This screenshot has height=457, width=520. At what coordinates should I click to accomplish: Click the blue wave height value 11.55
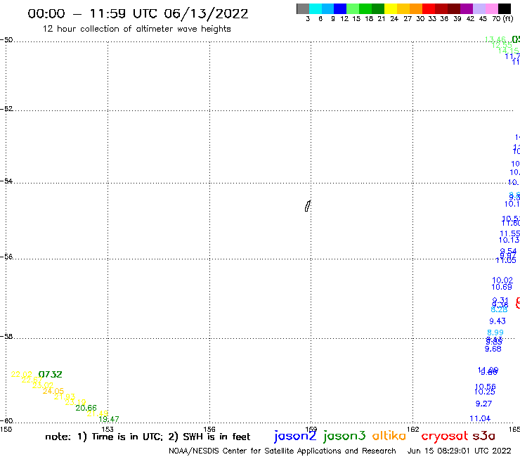[x=509, y=233]
